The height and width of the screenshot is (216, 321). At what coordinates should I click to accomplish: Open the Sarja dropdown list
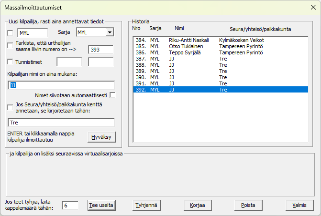110,32
